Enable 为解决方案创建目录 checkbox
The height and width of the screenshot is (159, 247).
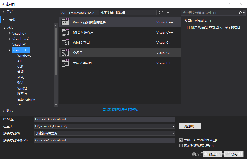(181, 140)
